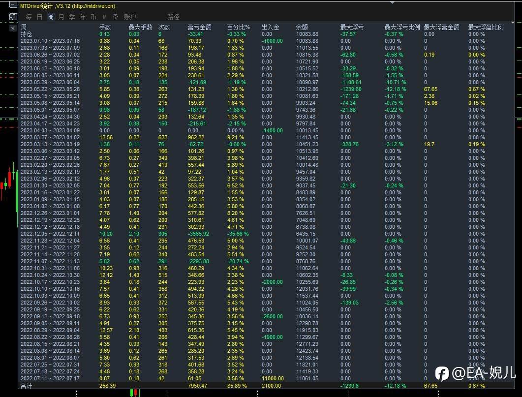The height and width of the screenshot is (397, 522).
Task: Click the 最大浮亏比例 column header
Action: (x=402, y=27)
